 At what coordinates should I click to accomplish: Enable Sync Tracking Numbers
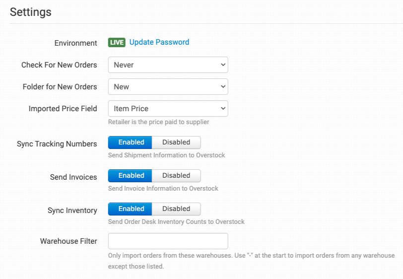point(131,142)
